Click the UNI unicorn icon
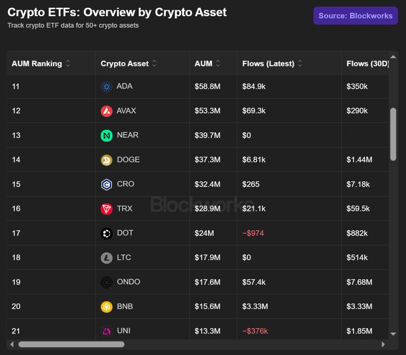This screenshot has width=406, height=355. 106,331
